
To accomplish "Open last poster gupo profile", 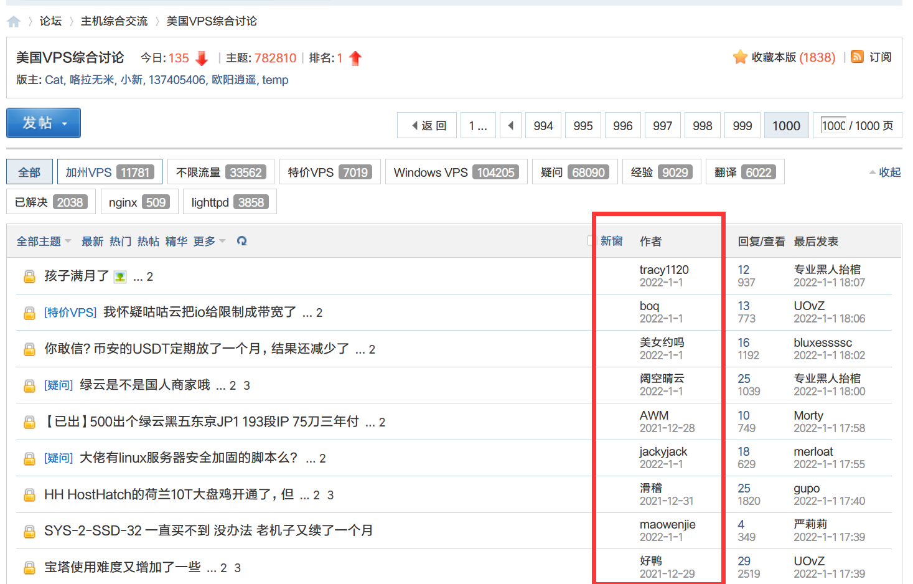I will click(807, 489).
